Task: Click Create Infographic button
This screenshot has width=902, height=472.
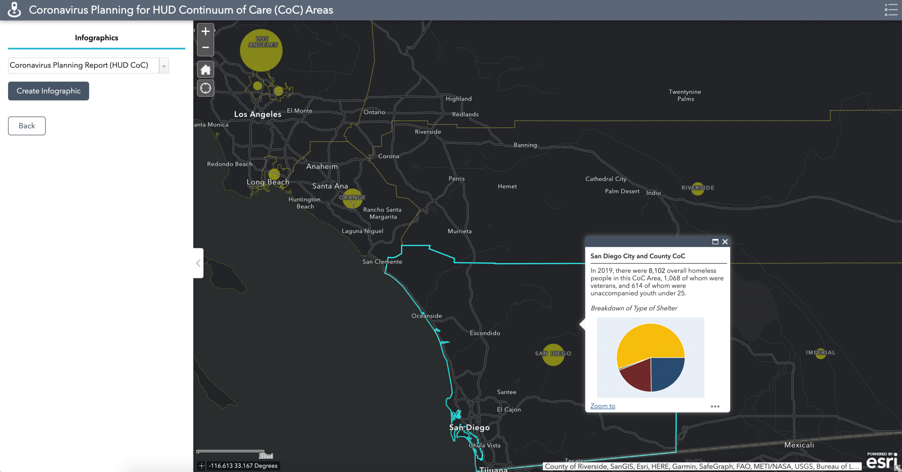Action: click(49, 91)
